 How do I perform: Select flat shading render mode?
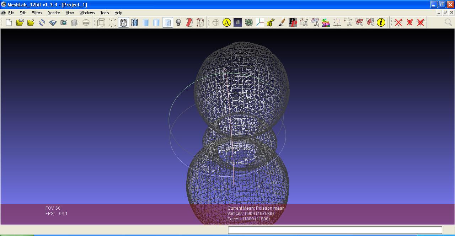(156, 22)
